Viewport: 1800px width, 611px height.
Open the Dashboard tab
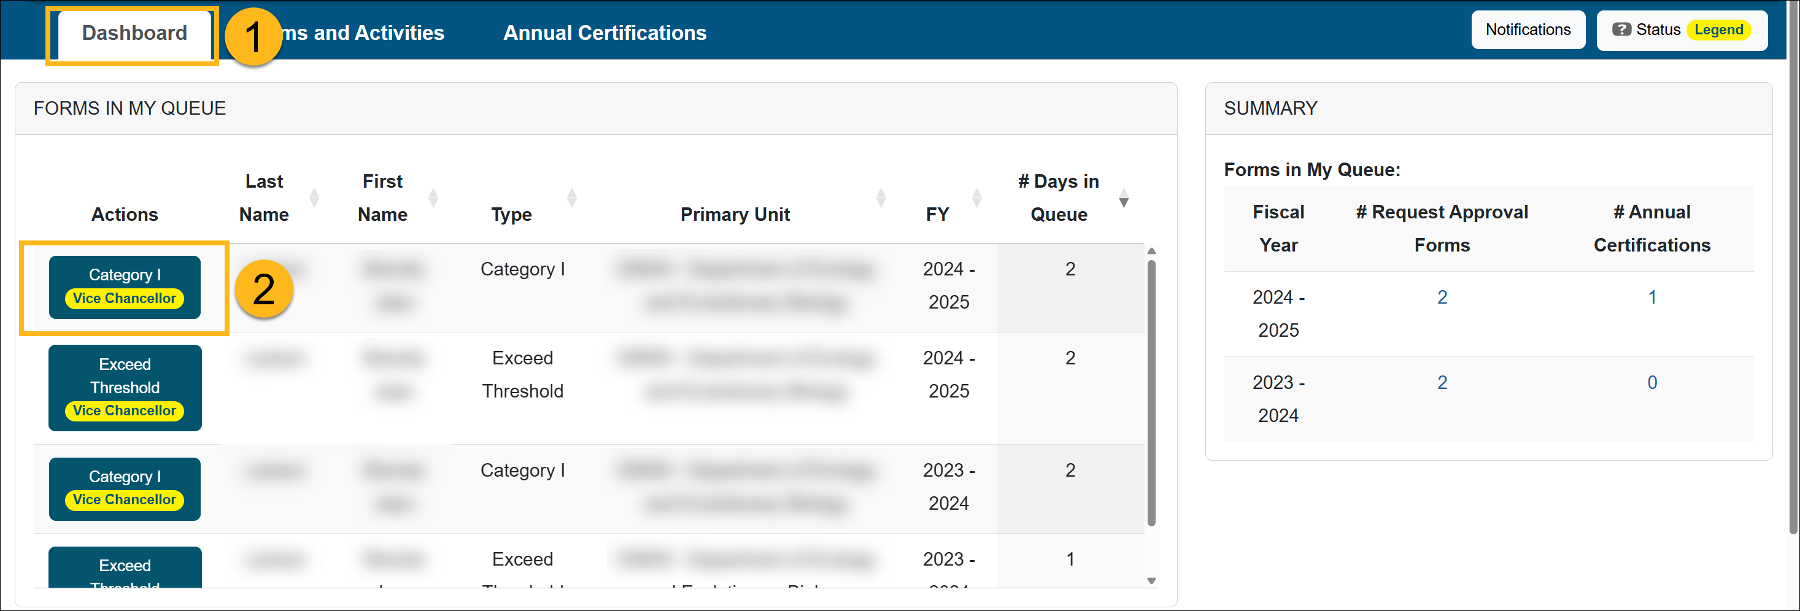click(134, 33)
